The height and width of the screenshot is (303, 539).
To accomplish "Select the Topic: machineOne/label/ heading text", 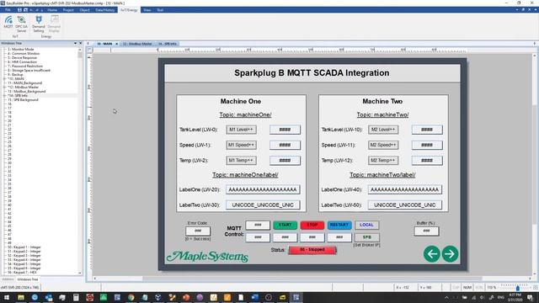I will click(x=245, y=175).
